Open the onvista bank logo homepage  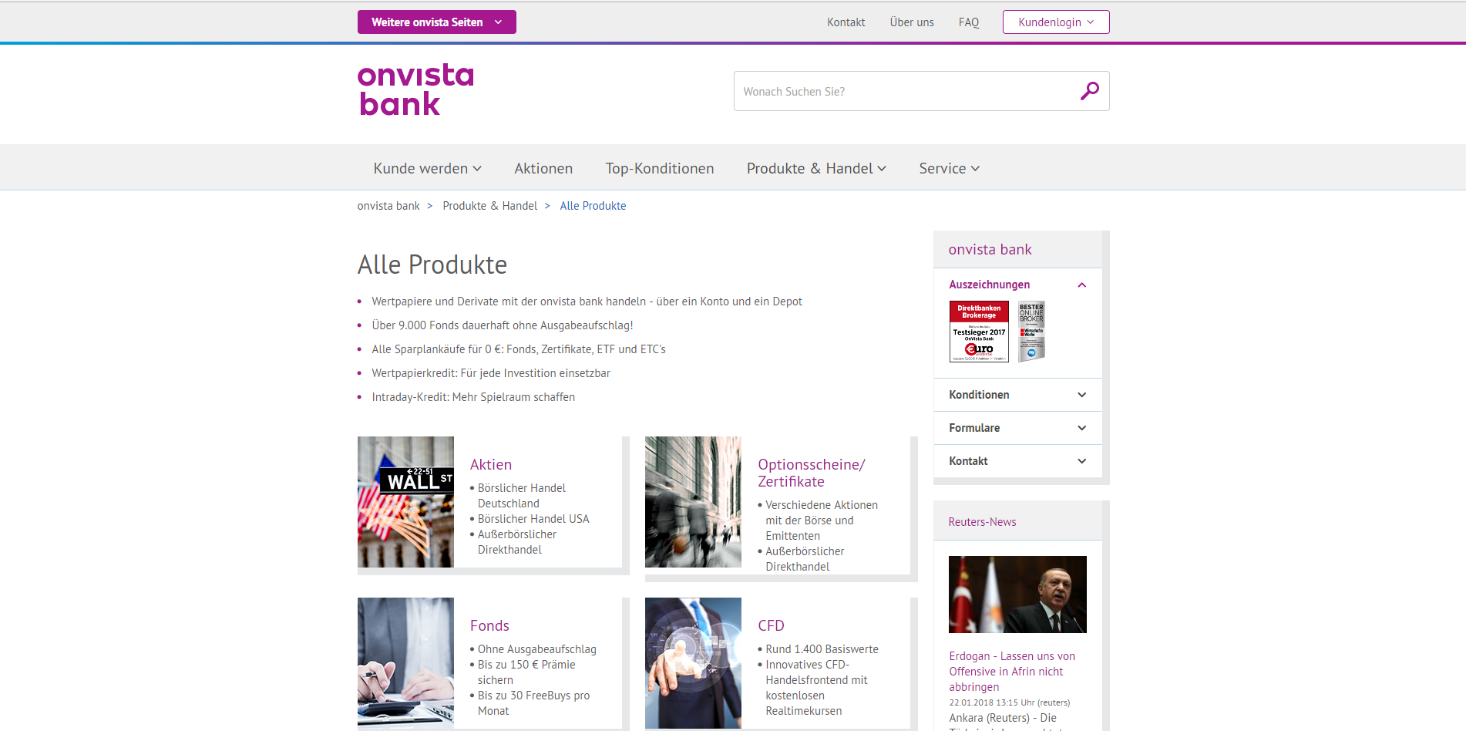(415, 89)
